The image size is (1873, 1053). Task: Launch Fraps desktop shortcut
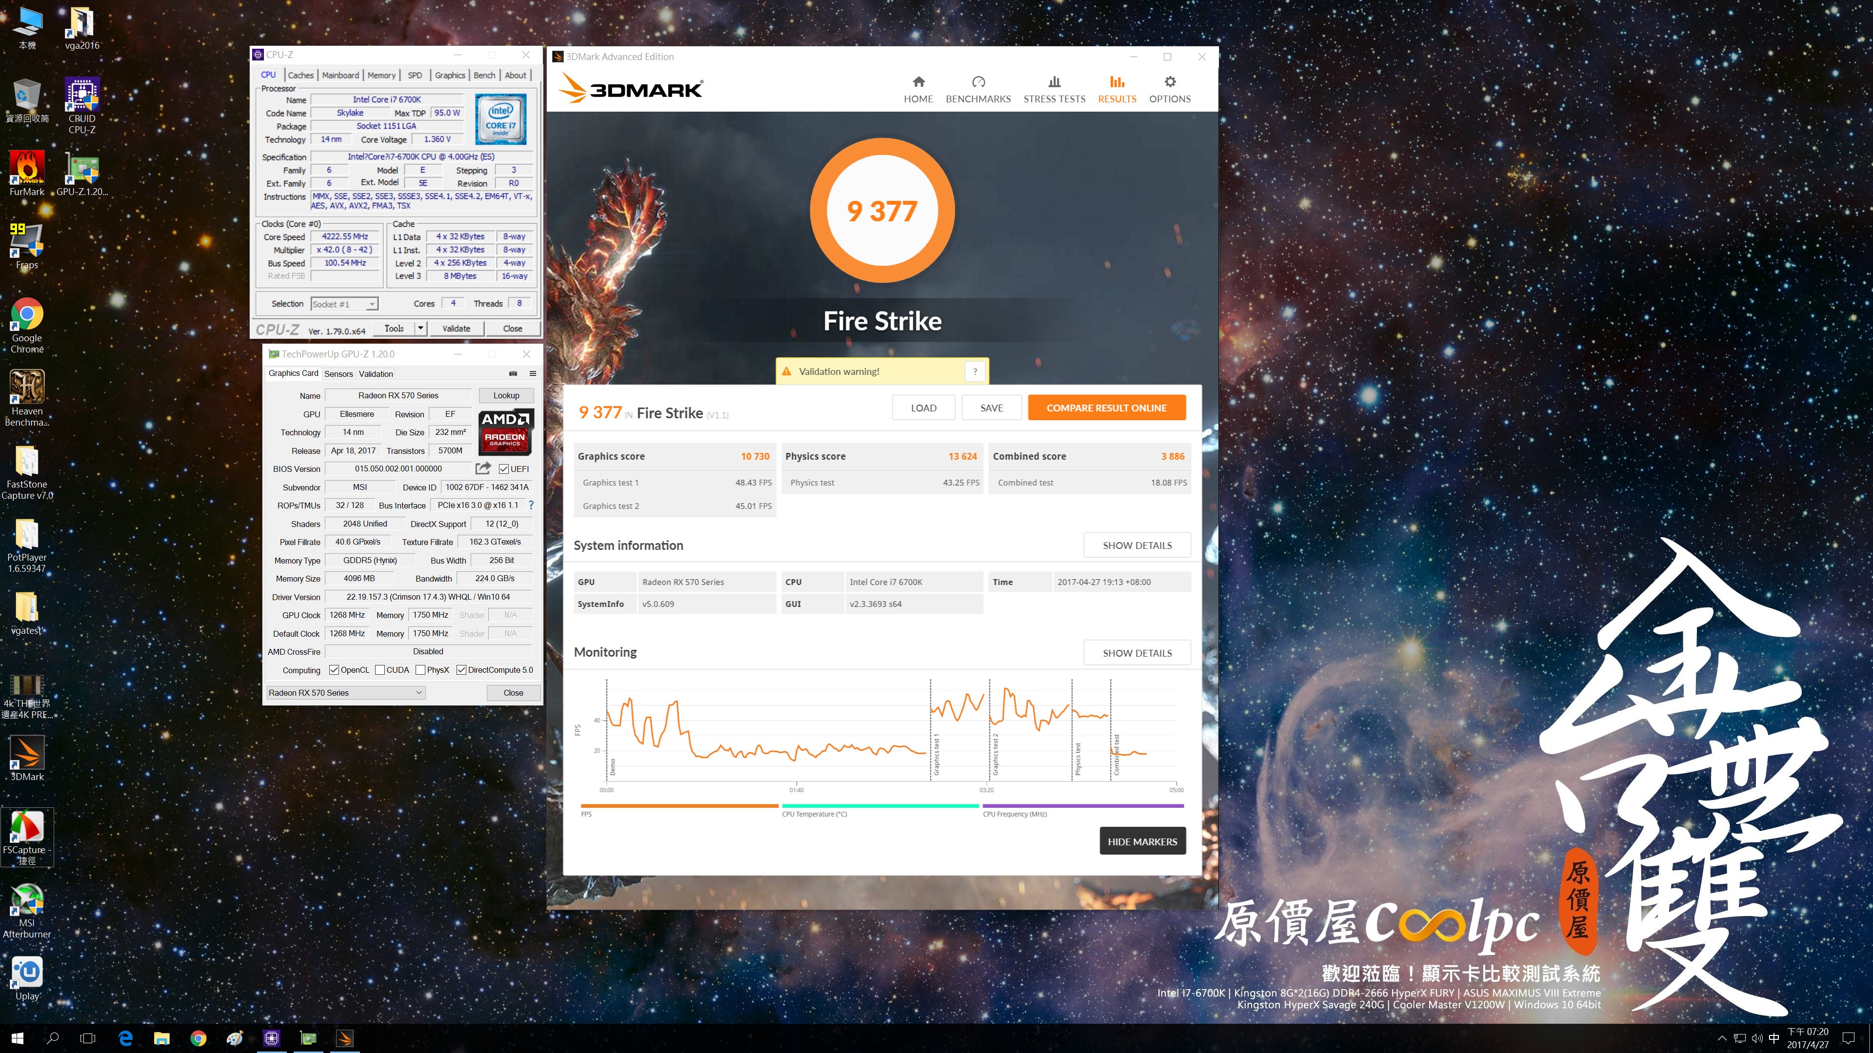click(x=27, y=246)
